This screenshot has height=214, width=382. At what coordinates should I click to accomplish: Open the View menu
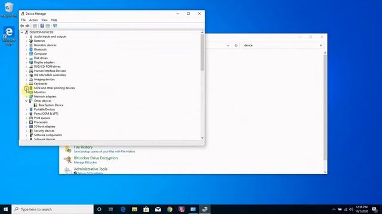coord(44,20)
